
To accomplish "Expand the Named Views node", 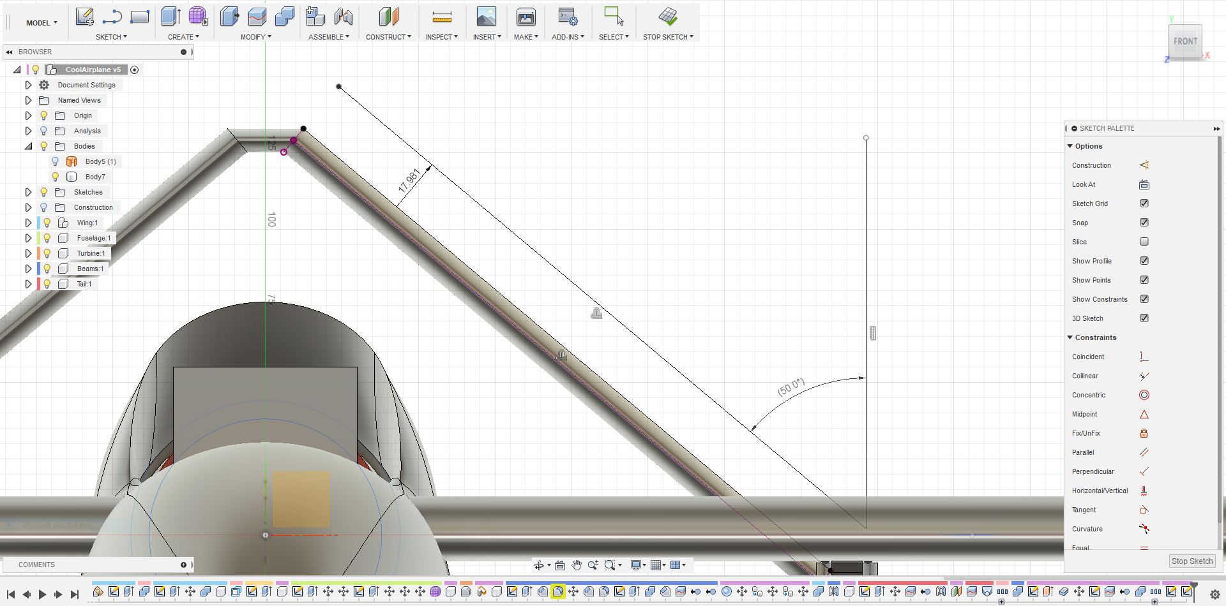I will [28, 100].
